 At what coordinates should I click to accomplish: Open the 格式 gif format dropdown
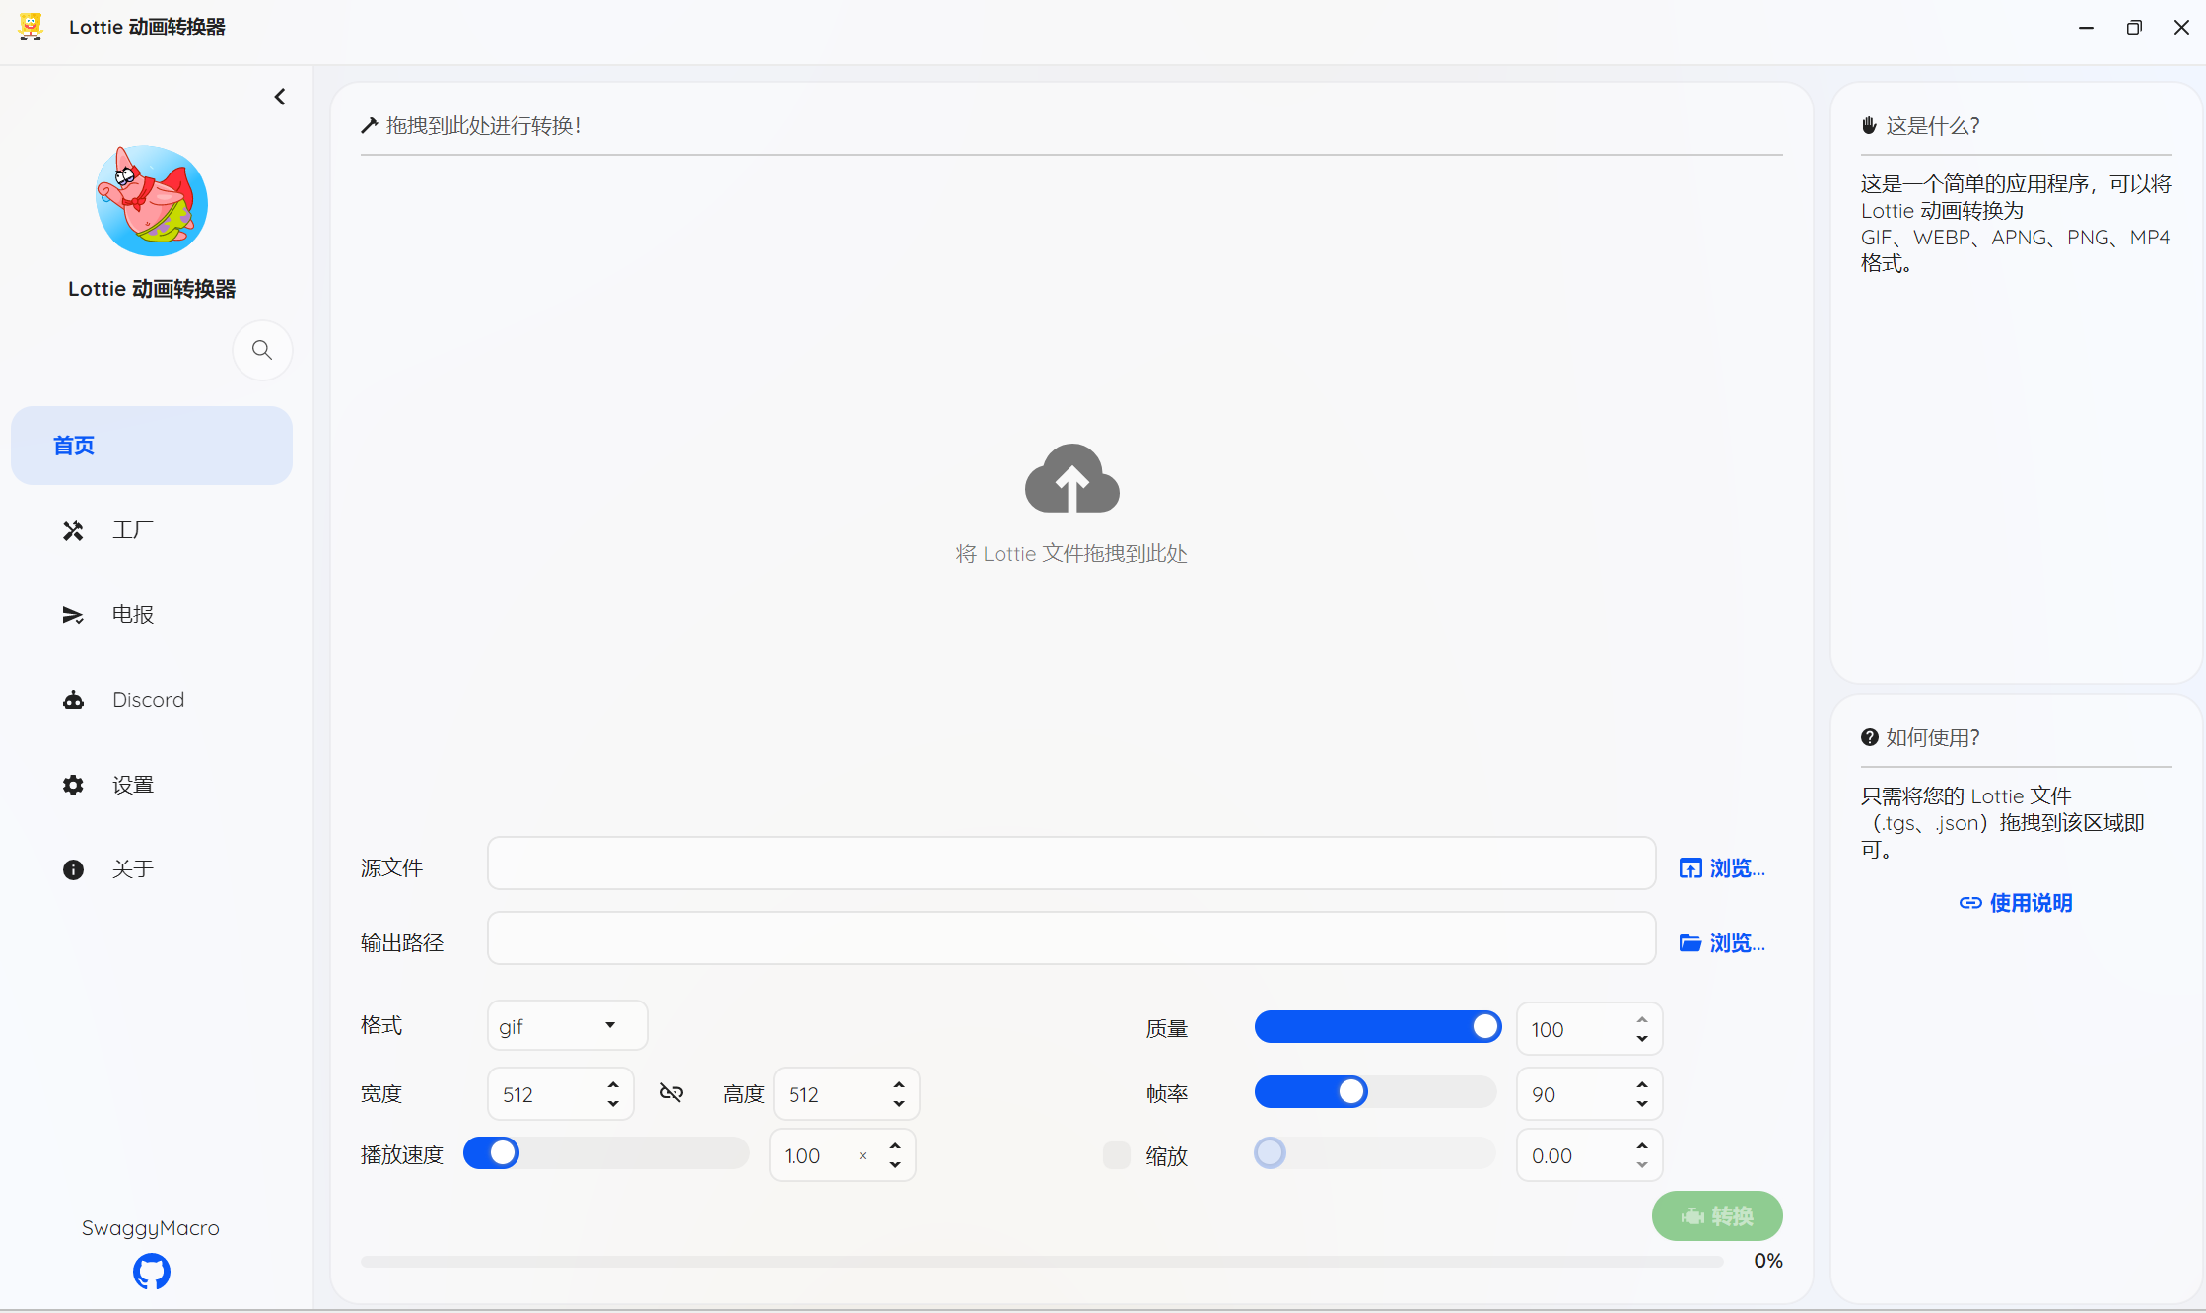[x=567, y=1026]
